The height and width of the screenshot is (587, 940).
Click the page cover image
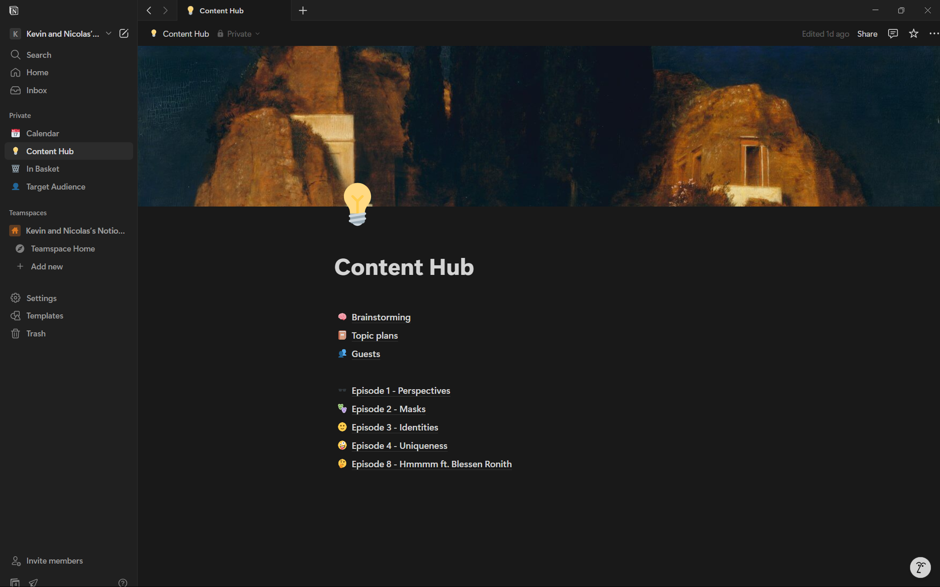(539, 126)
